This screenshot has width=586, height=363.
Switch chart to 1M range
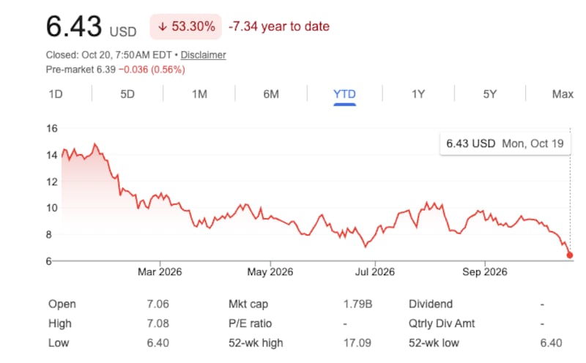[x=199, y=94]
